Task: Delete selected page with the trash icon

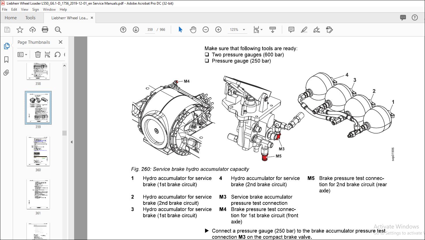Action: point(38,54)
